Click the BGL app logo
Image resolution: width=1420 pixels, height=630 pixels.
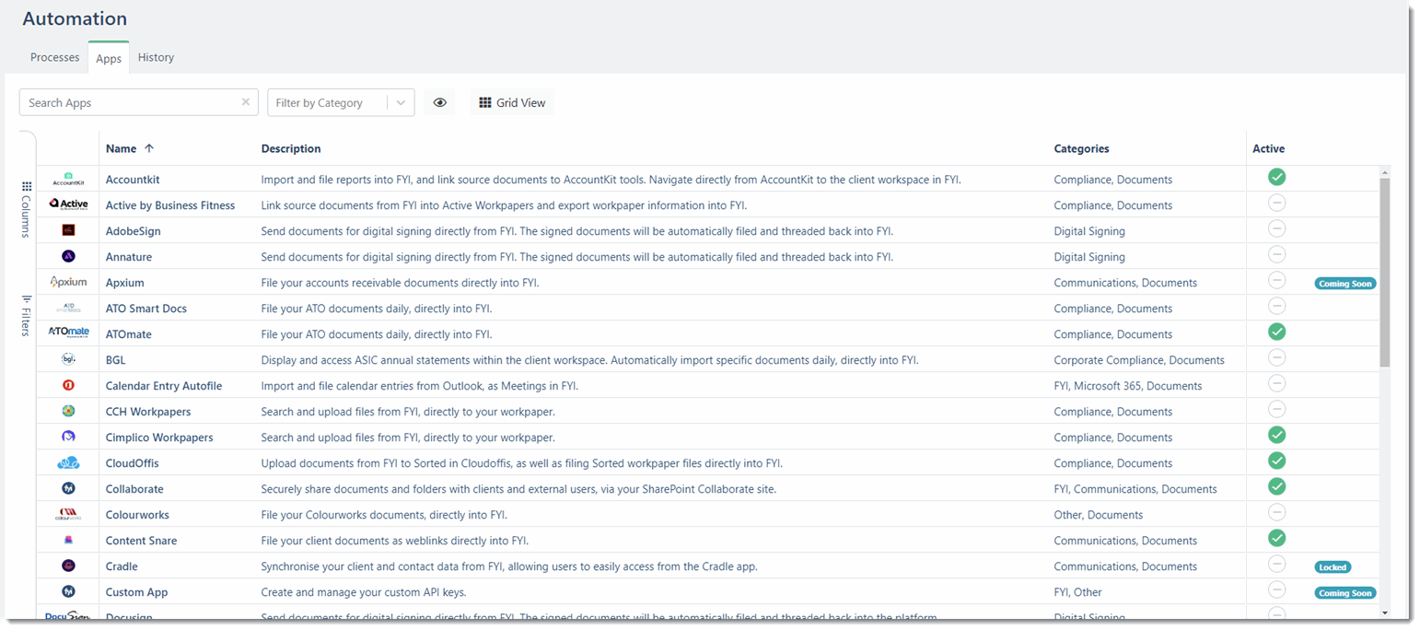coord(68,359)
